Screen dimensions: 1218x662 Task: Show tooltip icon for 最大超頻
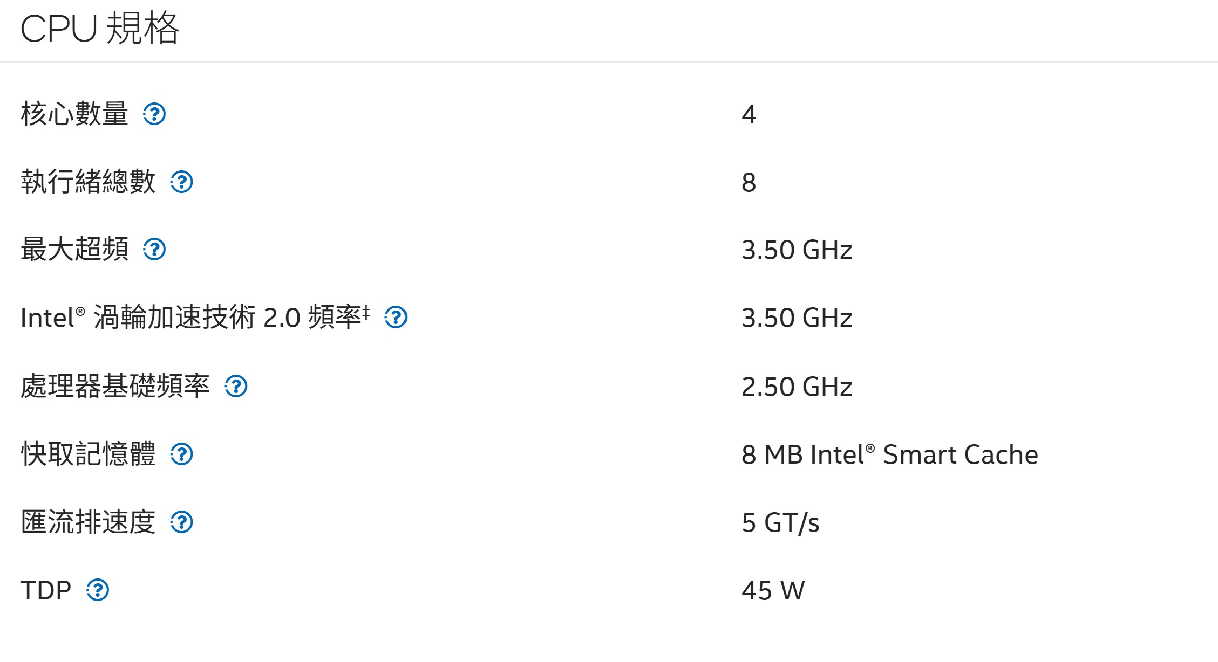point(154,250)
